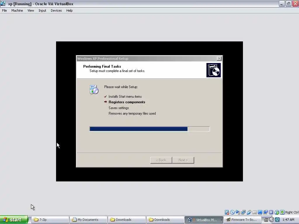299x224 pixels.
Task: Click the mouse integration status icon
Action: [x=277, y=212]
